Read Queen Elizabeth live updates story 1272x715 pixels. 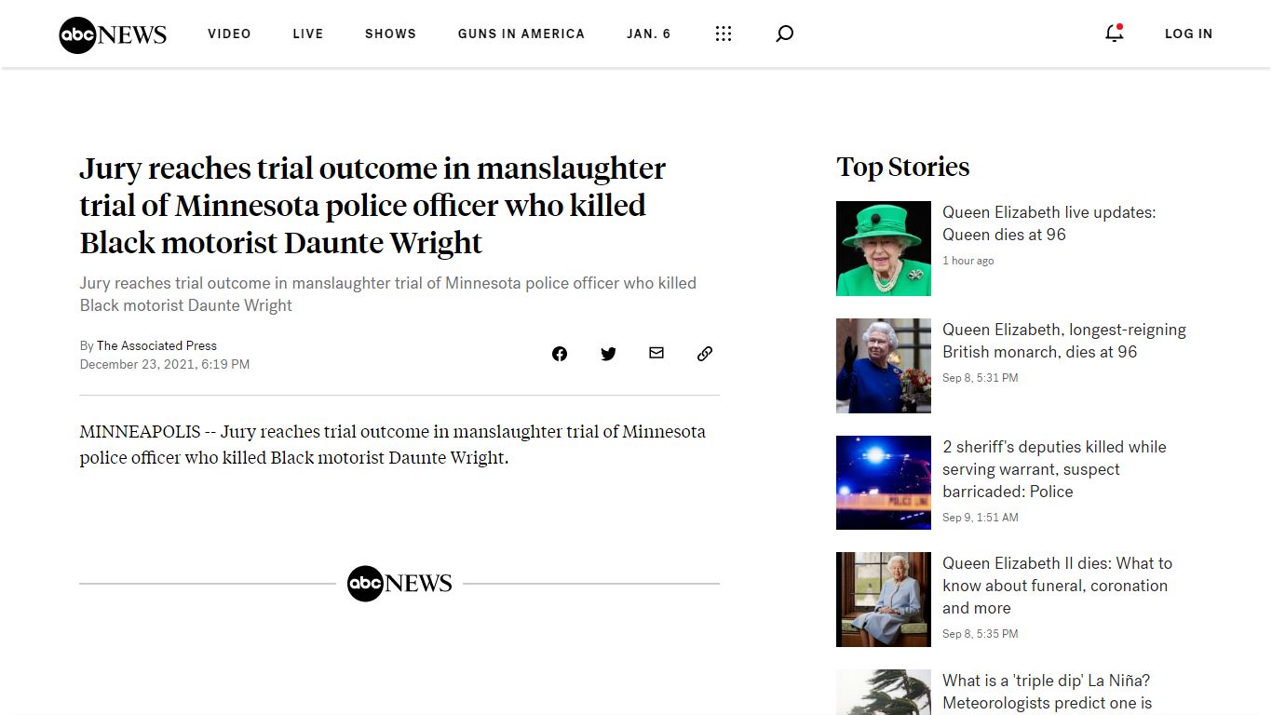[x=1049, y=223]
